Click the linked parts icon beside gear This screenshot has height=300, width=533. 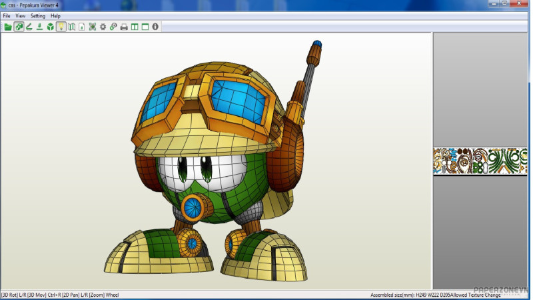pyautogui.click(x=113, y=27)
